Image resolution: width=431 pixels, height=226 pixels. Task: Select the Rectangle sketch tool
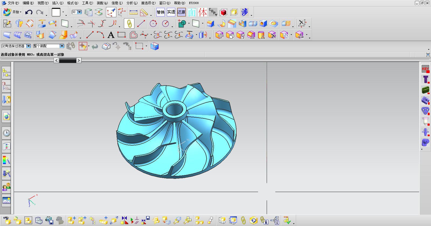point(121,35)
